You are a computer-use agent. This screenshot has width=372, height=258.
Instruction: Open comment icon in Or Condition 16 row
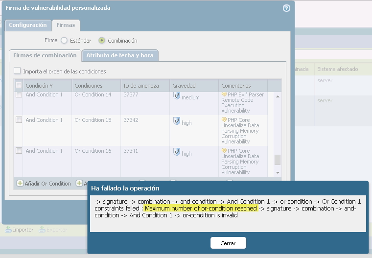(x=224, y=150)
